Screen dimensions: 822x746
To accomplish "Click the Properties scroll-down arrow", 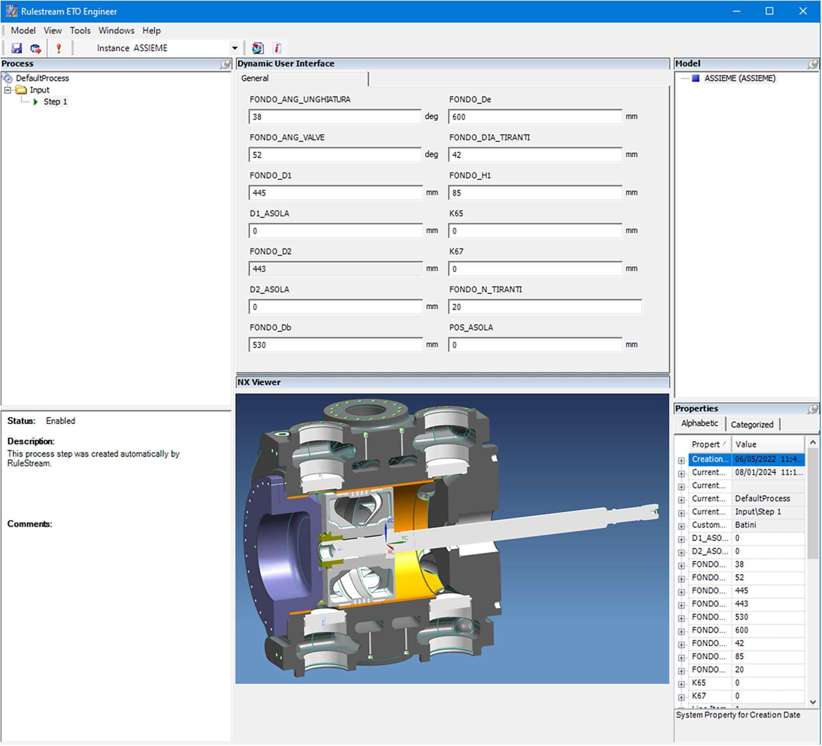I will click(x=813, y=702).
